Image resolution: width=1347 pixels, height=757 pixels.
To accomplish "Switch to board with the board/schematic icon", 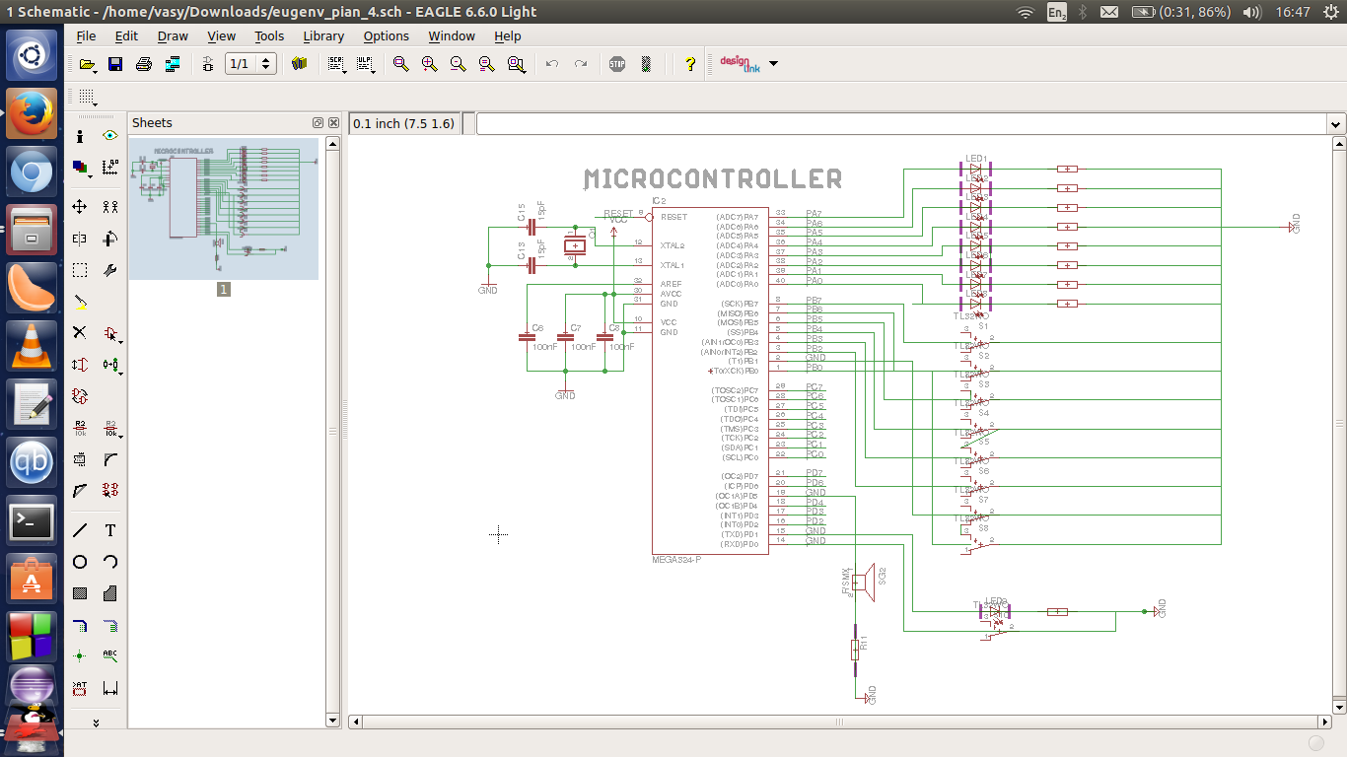I will point(207,64).
